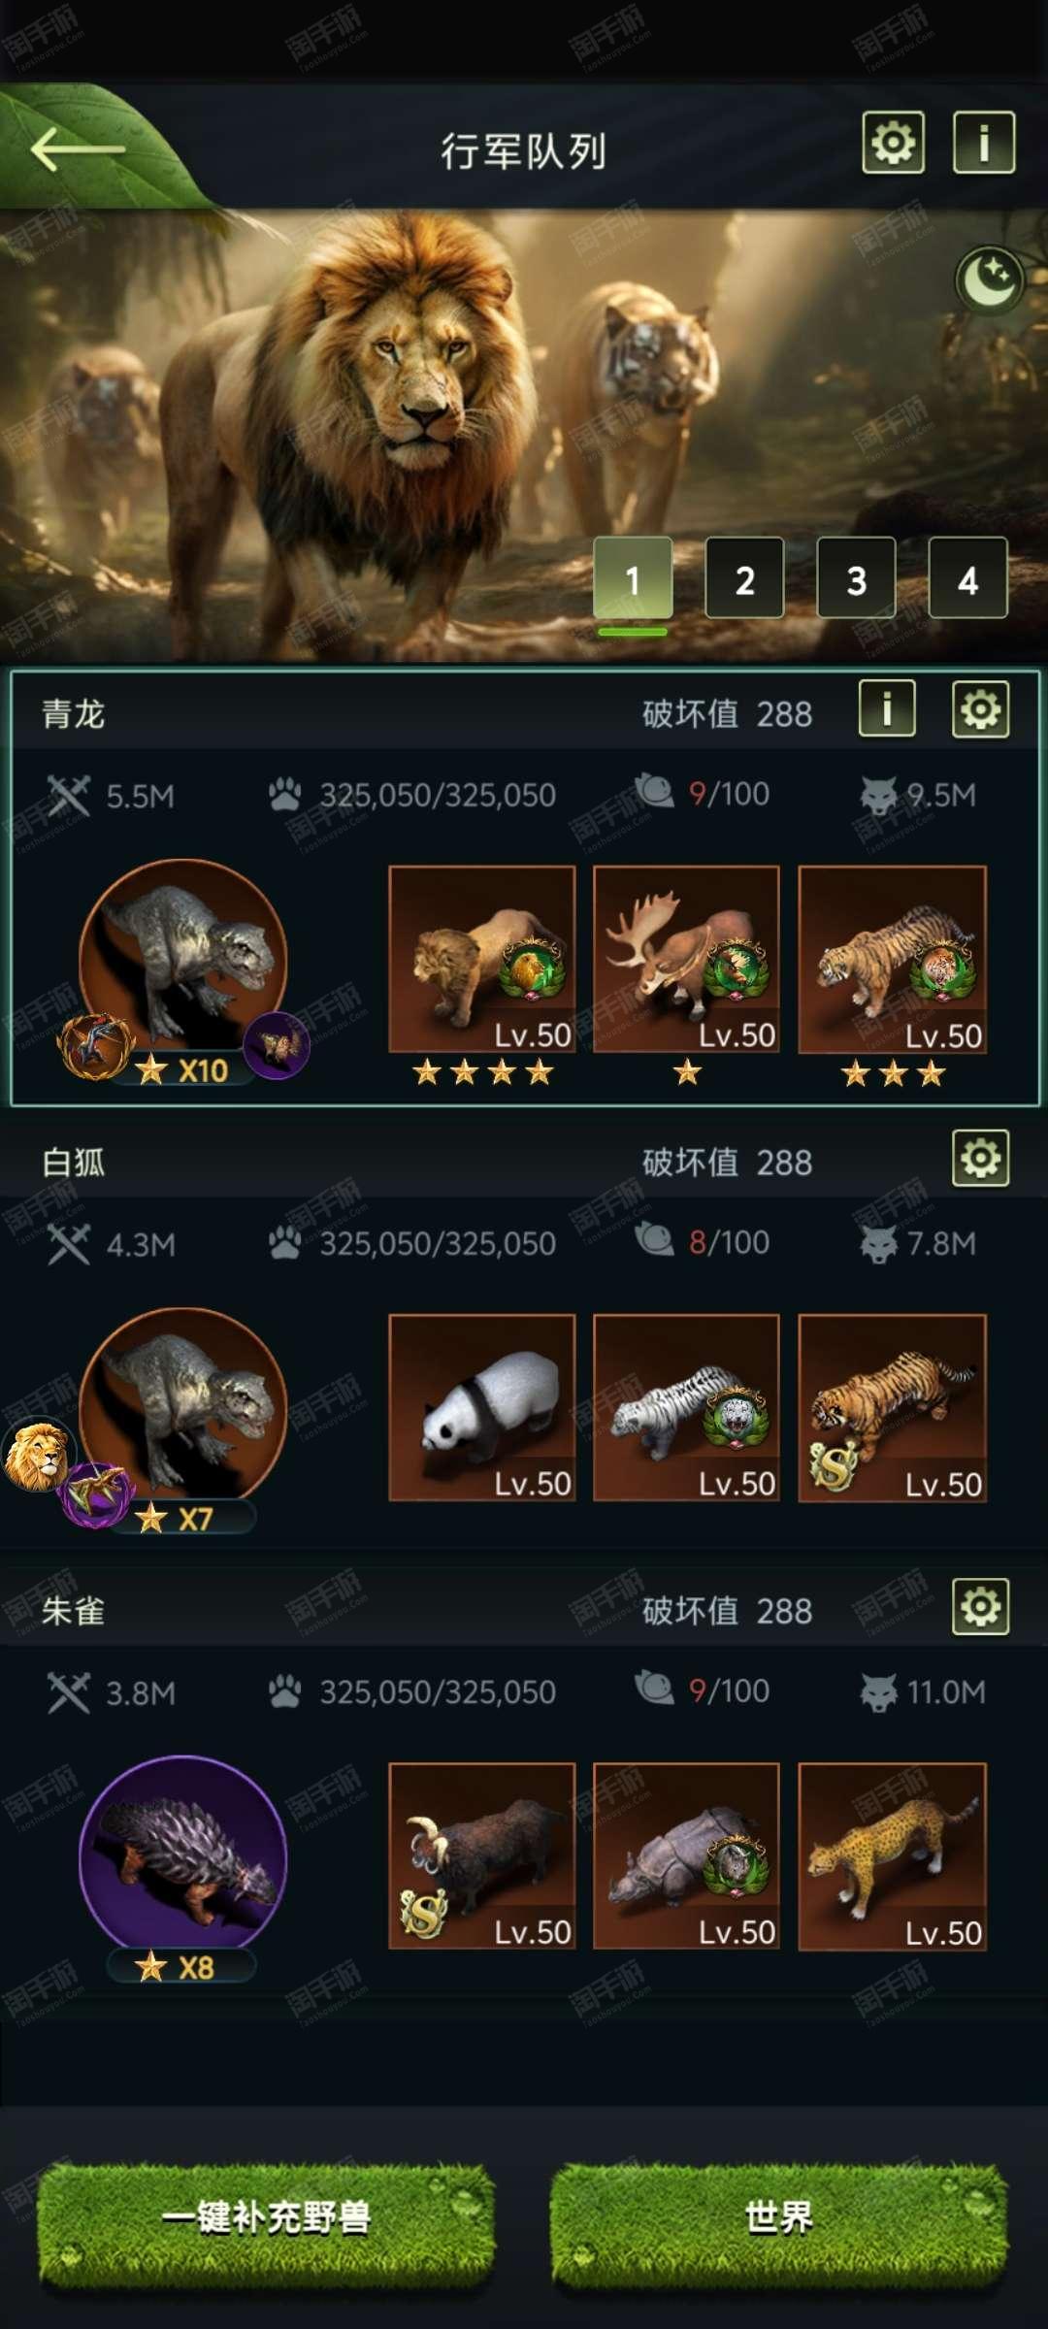Select march queue tab 4
Viewport: 1048px width, 2329px height.
tap(967, 578)
